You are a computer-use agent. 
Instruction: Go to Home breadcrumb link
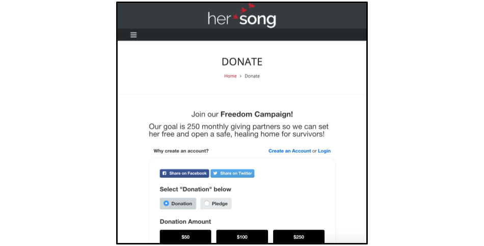click(x=230, y=76)
